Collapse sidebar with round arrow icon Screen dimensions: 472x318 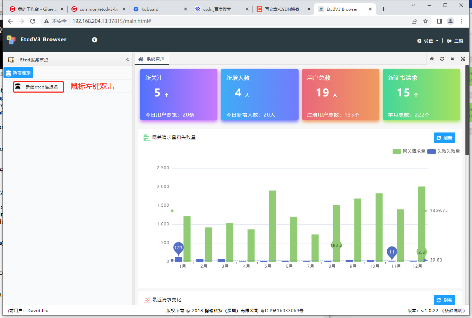coord(94,40)
